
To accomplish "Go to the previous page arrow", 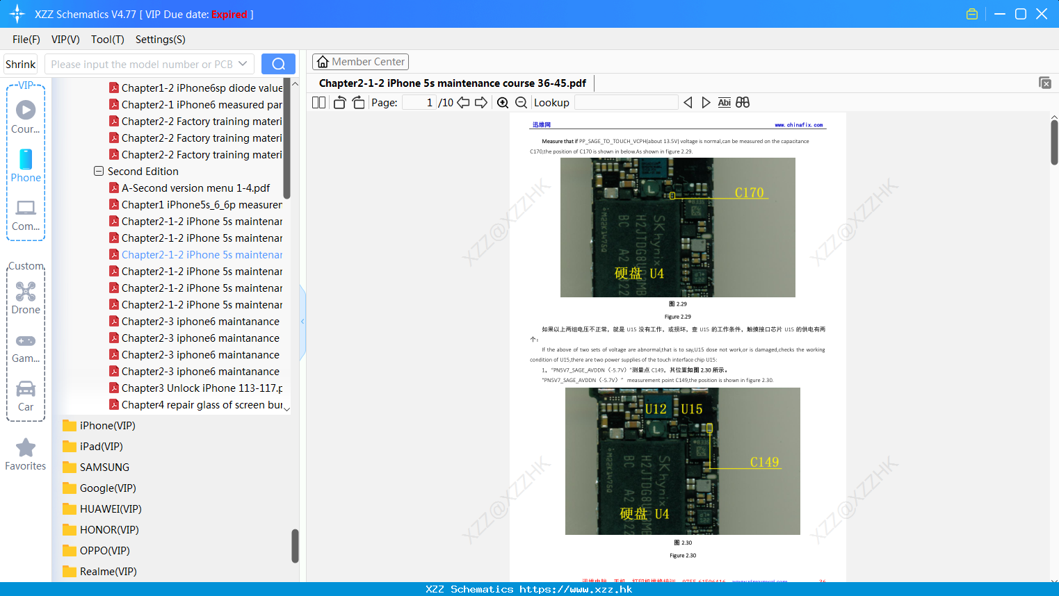I will [x=463, y=103].
